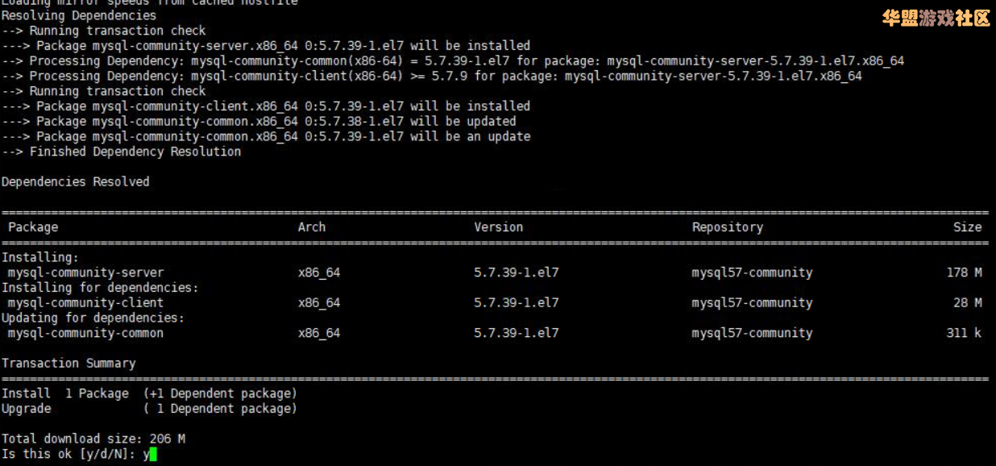Click the 'Upgrade ( 1 Dependent package)' line
The image size is (996, 466).
click(x=149, y=409)
